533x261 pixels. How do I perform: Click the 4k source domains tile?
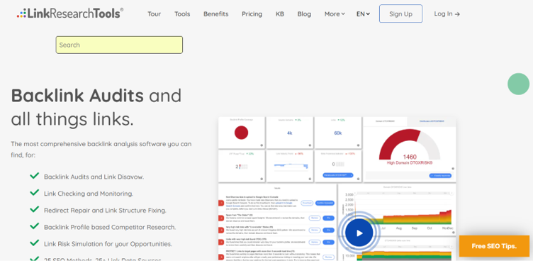coord(290,133)
